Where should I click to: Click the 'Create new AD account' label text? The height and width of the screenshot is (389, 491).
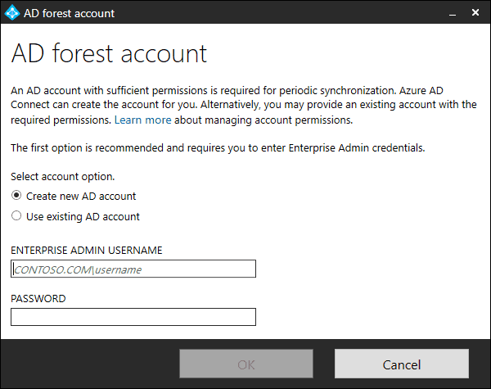tap(81, 197)
